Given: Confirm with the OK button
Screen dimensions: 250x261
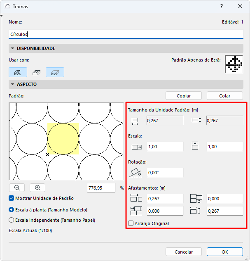Looking at the screenshot, I should click(x=225, y=252).
